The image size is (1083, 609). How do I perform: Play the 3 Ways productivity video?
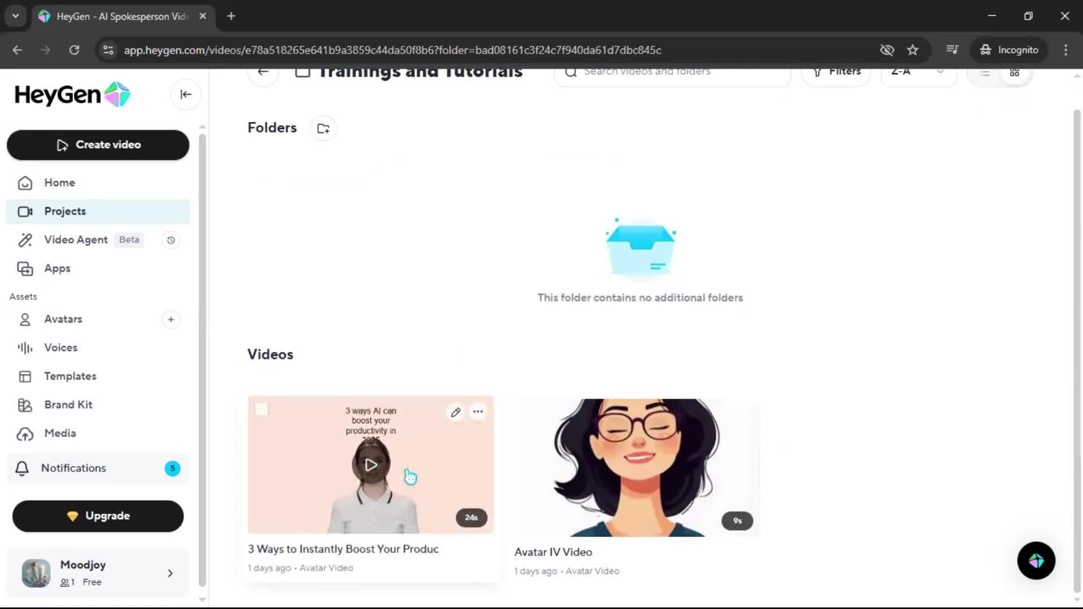pos(371,465)
